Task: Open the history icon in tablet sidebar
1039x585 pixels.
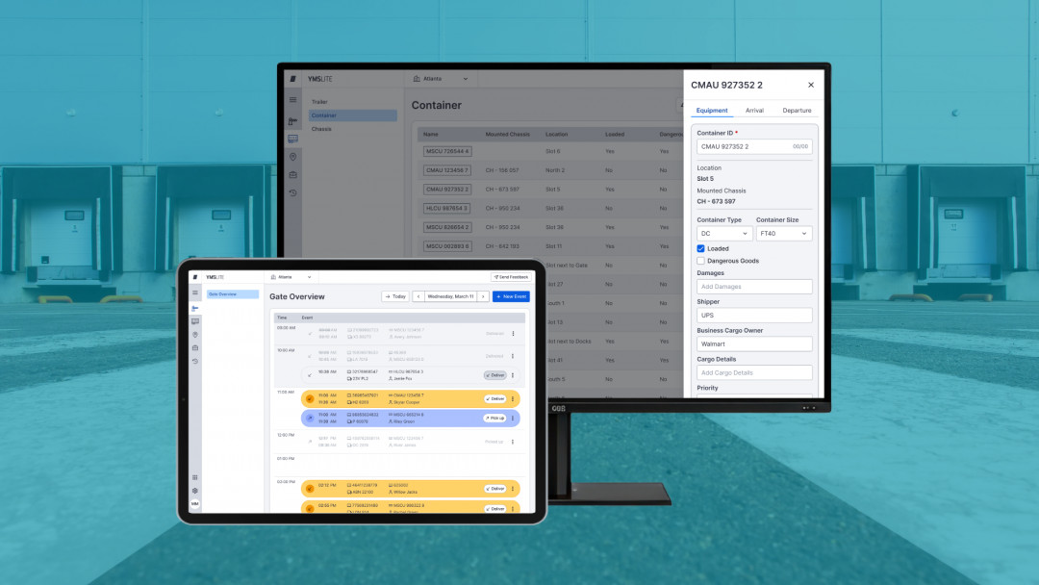Action: coord(195,361)
